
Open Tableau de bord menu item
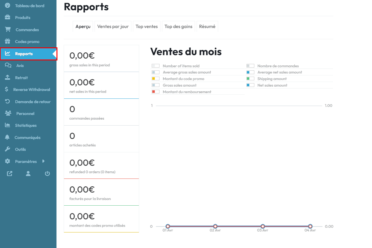(30, 6)
